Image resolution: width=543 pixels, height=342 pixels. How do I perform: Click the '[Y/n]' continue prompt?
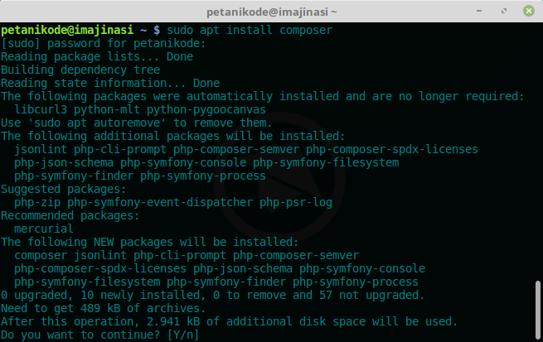pos(183,335)
